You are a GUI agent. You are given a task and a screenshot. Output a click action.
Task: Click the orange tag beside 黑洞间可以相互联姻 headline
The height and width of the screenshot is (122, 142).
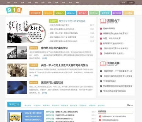tap(34, 82)
